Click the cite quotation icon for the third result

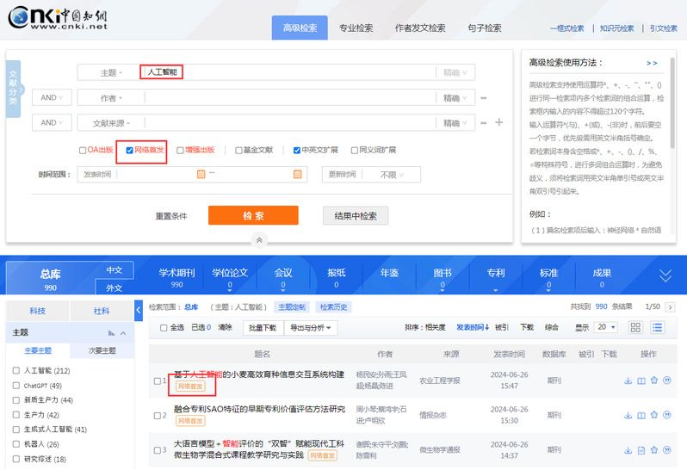(x=667, y=450)
